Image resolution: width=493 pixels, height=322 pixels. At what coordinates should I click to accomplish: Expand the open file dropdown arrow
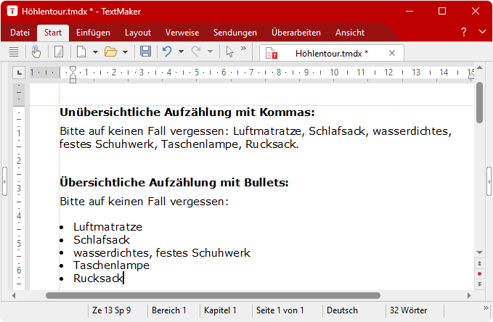point(125,51)
